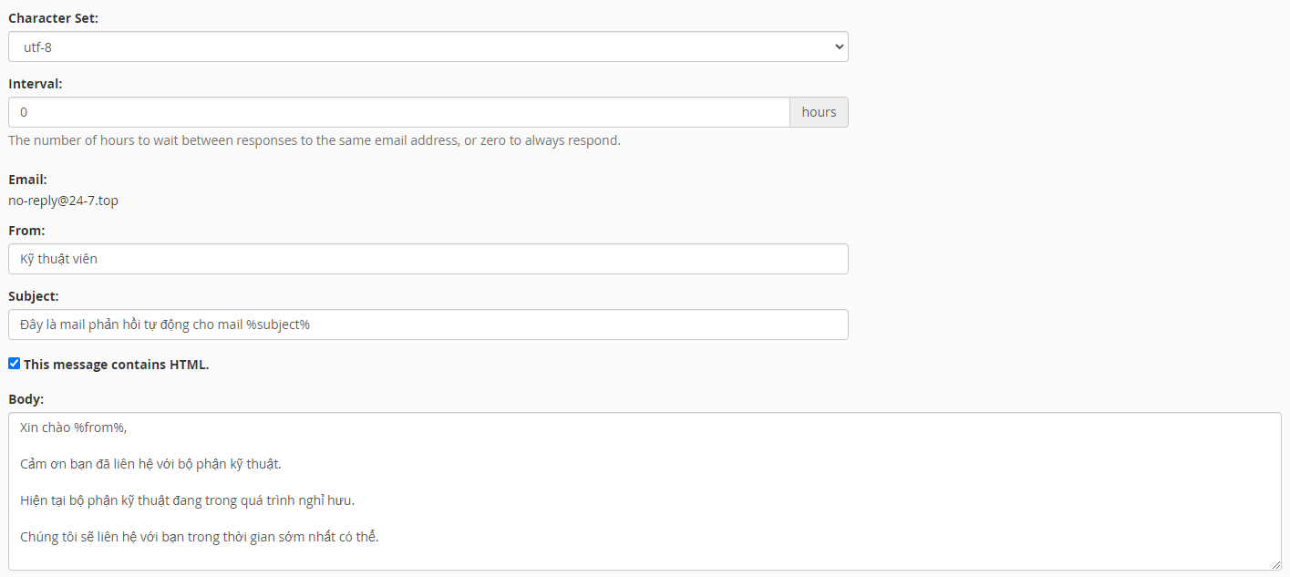The image size is (1290, 577).
Task: Open the Character Set utf-8 dropdown
Action: tap(428, 46)
